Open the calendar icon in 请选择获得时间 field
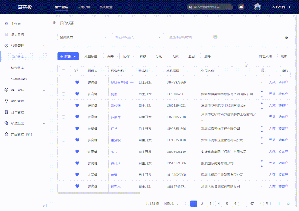 215,37
